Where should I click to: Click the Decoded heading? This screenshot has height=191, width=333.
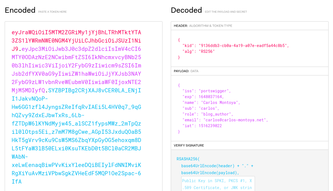186,10
